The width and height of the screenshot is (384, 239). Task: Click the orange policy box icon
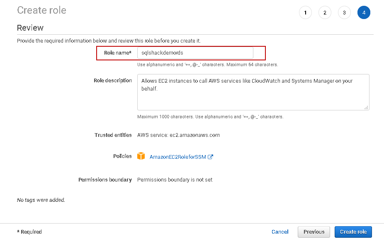coord(141,156)
